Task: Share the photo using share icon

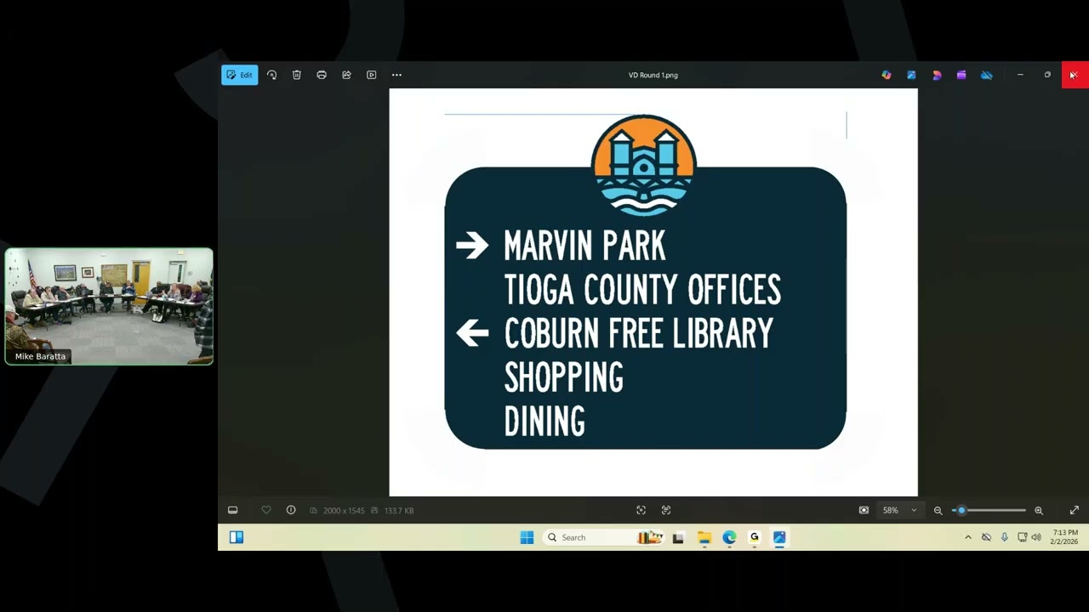Action: coord(346,75)
